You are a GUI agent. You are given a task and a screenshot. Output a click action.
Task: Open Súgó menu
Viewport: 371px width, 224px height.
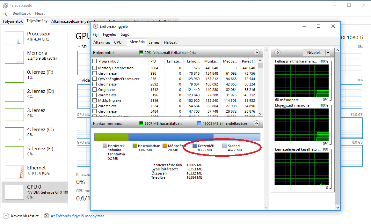(125, 34)
